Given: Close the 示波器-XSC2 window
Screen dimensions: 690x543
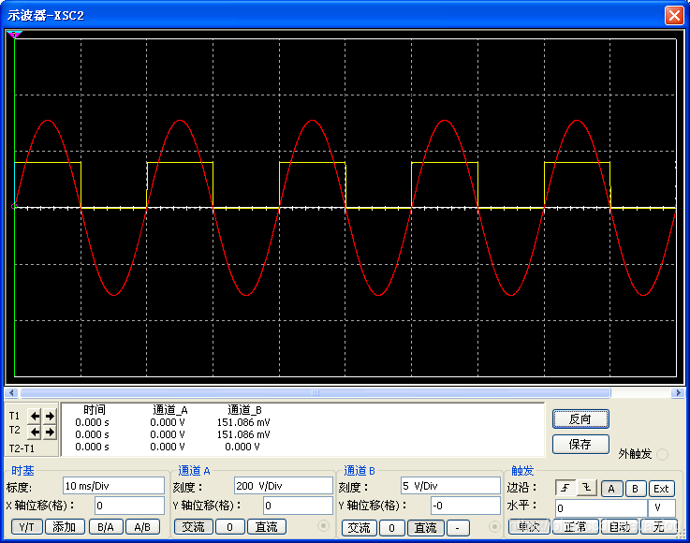Looking at the screenshot, I should click(674, 15).
